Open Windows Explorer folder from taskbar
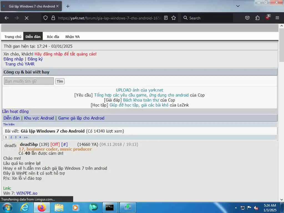The height and width of the screenshot is (213, 284). tap(59, 207)
